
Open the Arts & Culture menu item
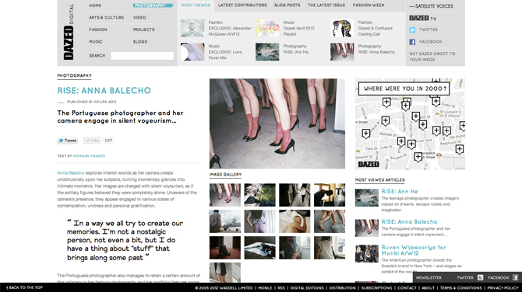click(x=107, y=18)
